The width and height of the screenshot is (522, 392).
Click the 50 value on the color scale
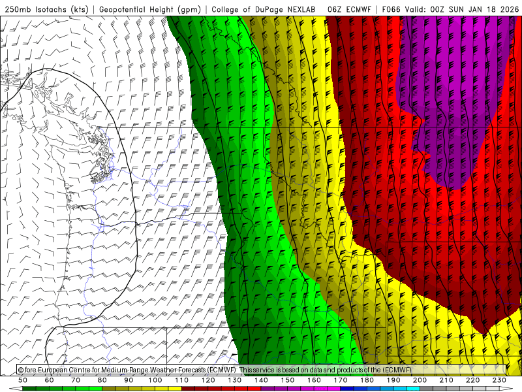(23, 380)
